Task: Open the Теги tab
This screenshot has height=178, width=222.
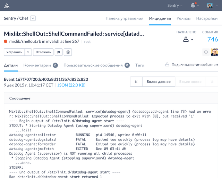Action: (139, 65)
